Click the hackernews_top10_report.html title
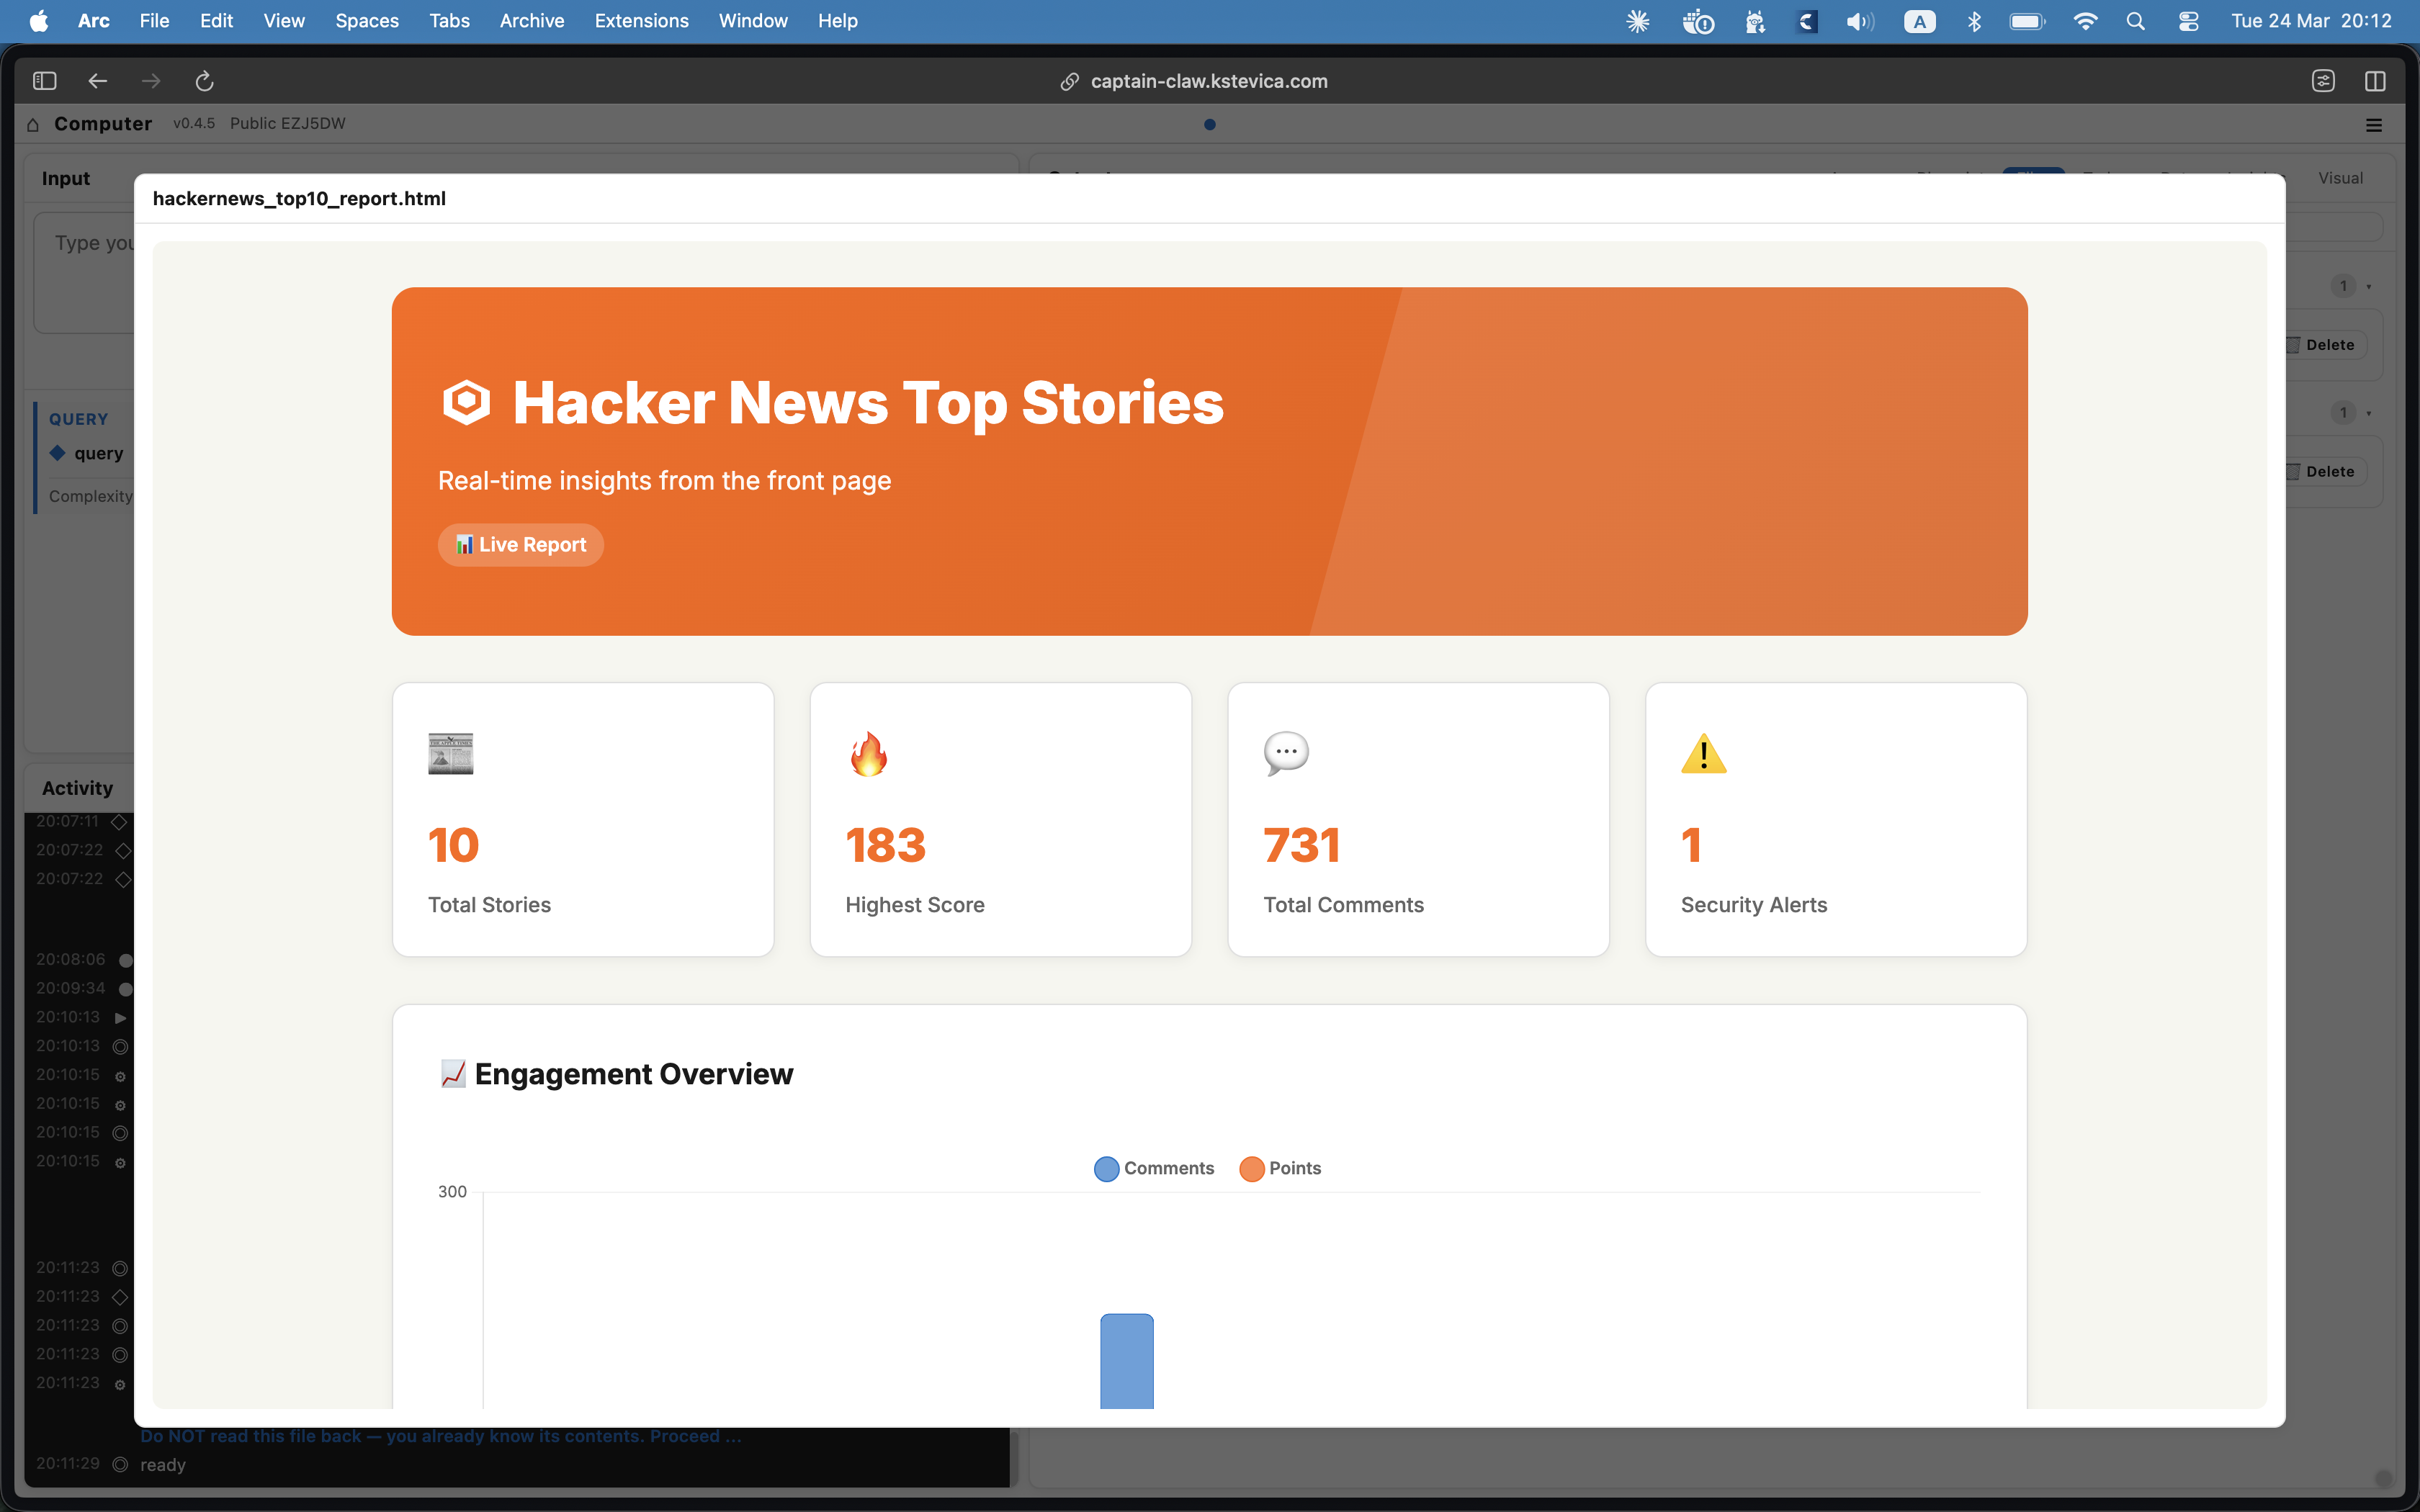2420x1512 pixels. (x=299, y=198)
